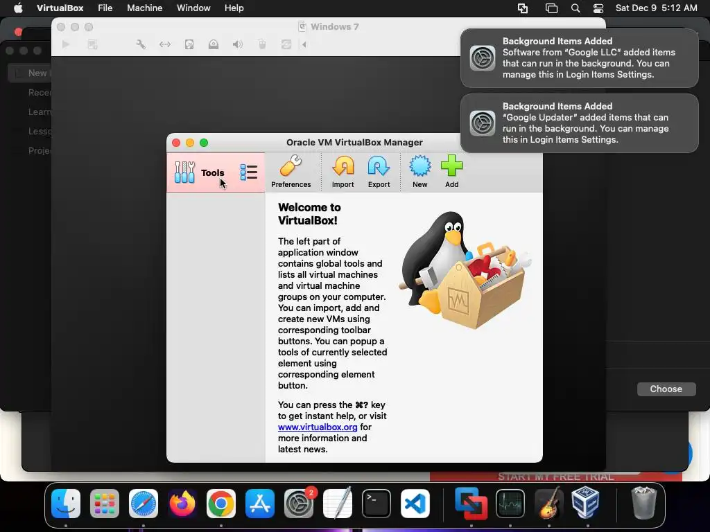Image resolution: width=710 pixels, height=532 pixels.
Task: Click the network arrows icon in Windows 7 toolbar
Action: pyautogui.click(x=165, y=44)
